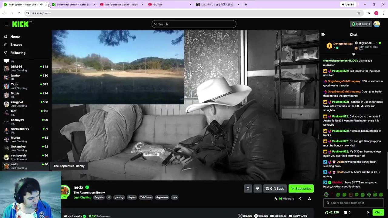The width and height of the screenshot is (388, 218).
Task: Focus the Kick search field
Action: tap(194, 24)
